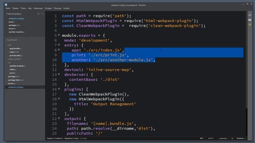Viewport: 255px width, 143px height.
Task: Select package.json in working files list
Action: (x=14, y=25)
